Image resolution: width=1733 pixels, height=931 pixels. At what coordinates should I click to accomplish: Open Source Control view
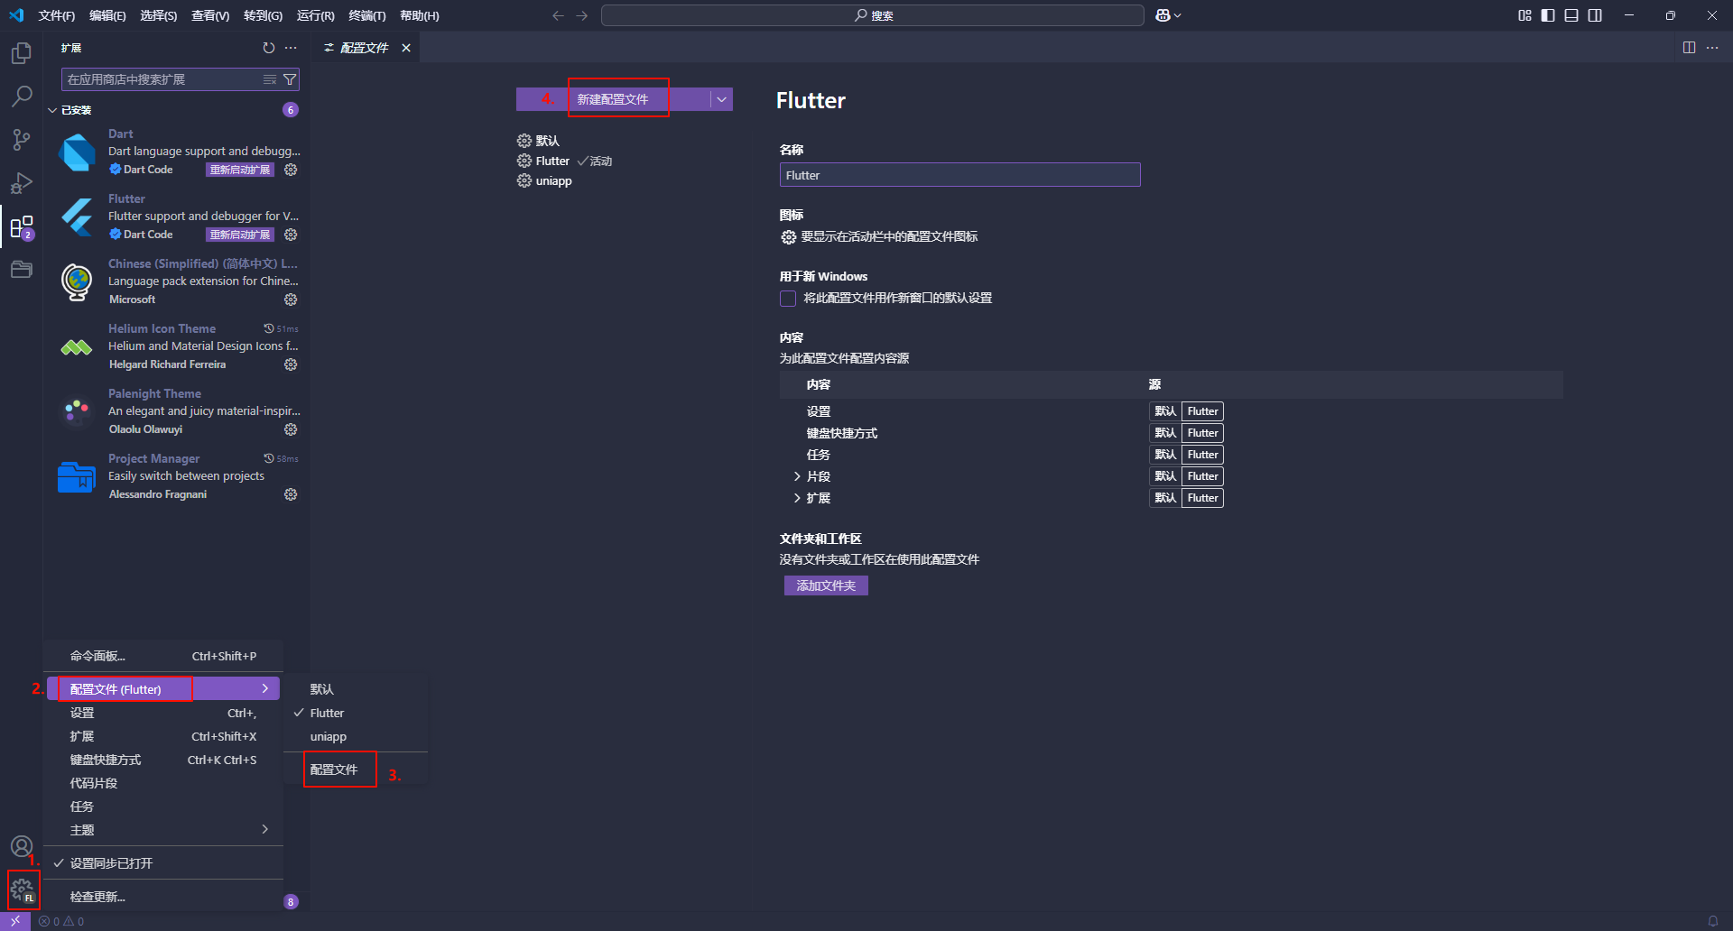click(22, 140)
